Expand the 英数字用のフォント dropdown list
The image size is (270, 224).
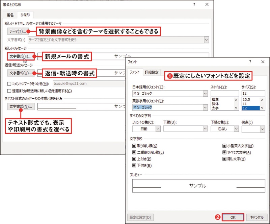coord(205,107)
